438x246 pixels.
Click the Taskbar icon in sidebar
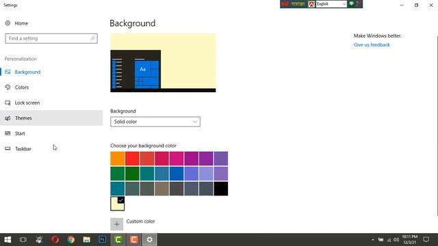pos(8,149)
